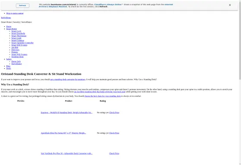This screenshot has width=241, height=165.
Task: Check price for the Ergotron WorkFit-D desk
Action: coord(114,113)
